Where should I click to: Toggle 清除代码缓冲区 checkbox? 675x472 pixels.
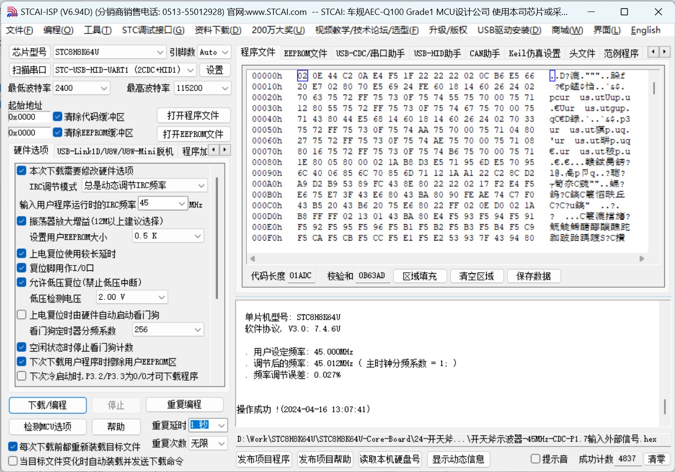[x=58, y=117]
